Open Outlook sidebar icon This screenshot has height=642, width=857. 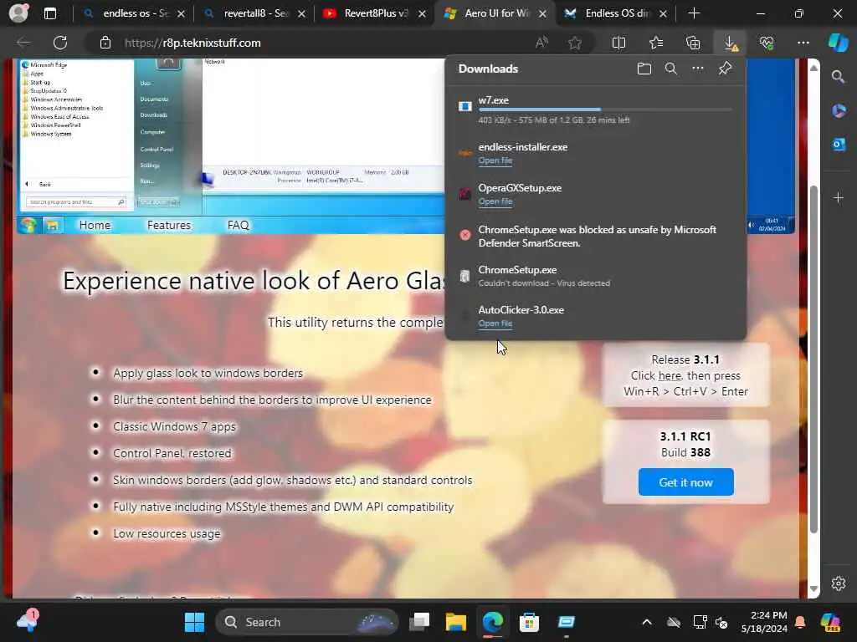[x=839, y=145]
